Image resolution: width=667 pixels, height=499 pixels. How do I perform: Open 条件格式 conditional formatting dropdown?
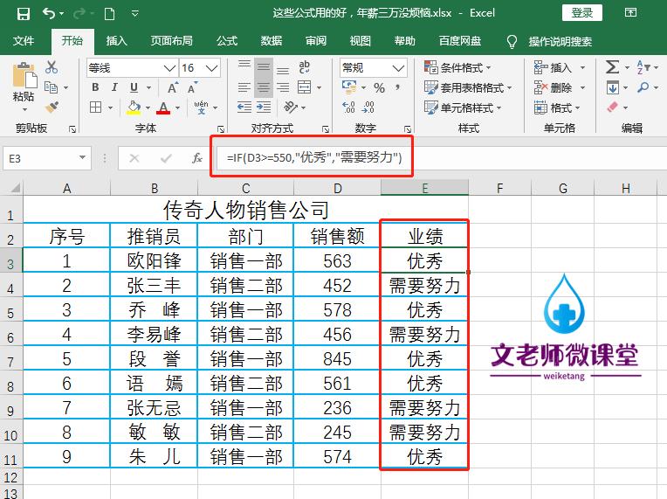pos(457,67)
